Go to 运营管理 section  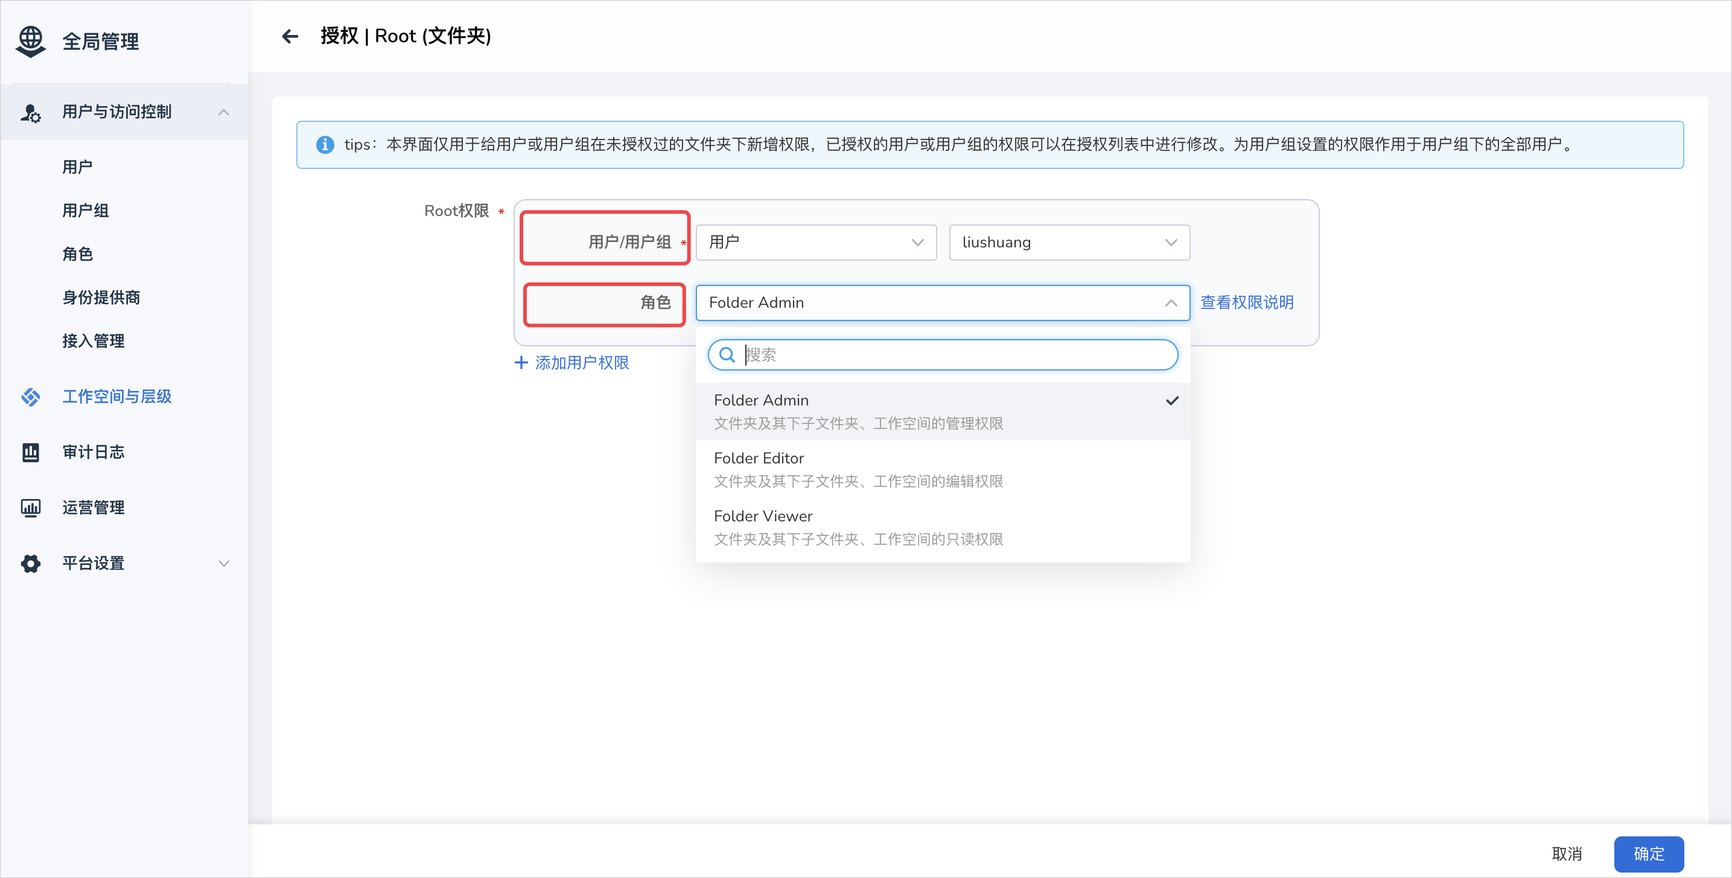(x=93, y=507)
